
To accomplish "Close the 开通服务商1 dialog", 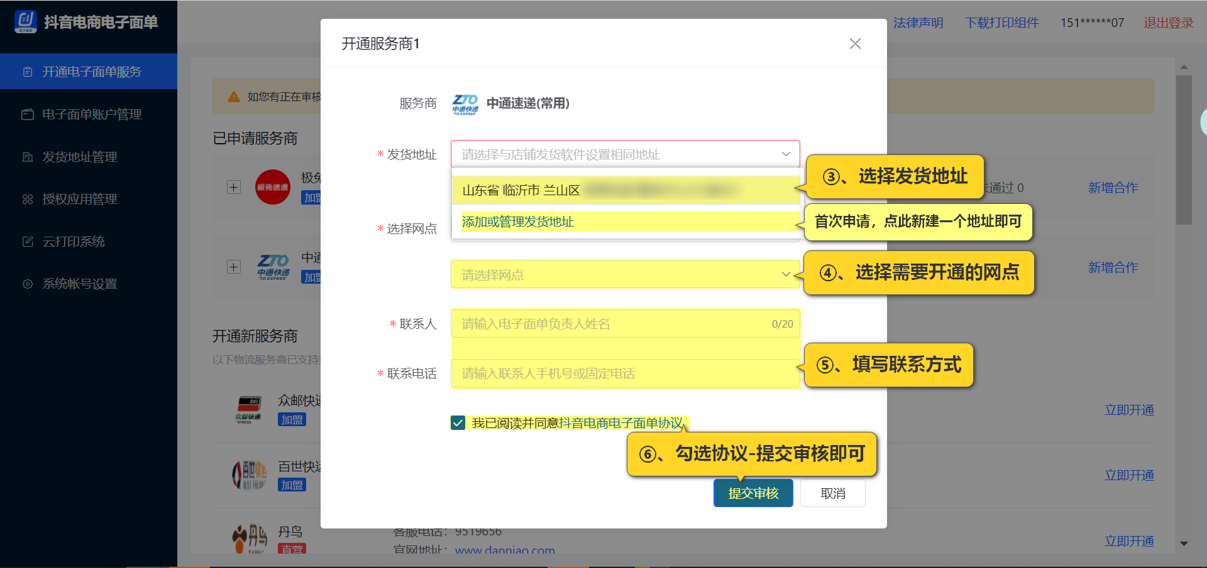I will 855,43.
